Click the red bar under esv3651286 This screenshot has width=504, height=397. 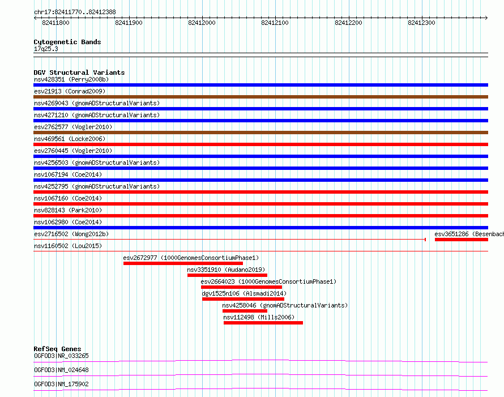[x=462, y=240]
